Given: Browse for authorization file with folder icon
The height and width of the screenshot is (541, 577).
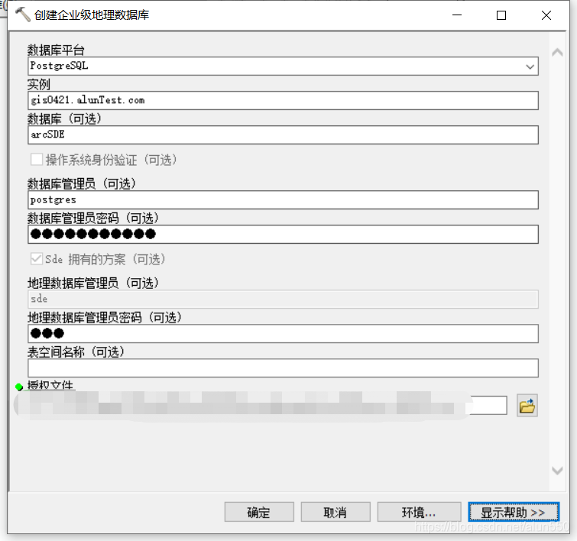Looking at the screenshot, I should click(527, 405).
